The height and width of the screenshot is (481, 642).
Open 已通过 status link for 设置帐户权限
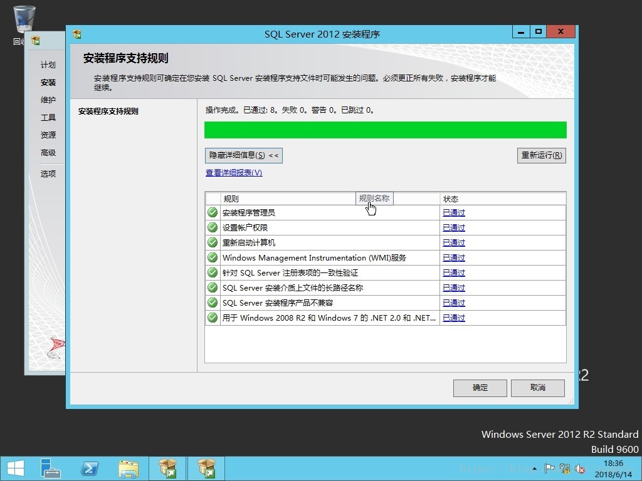454,228
